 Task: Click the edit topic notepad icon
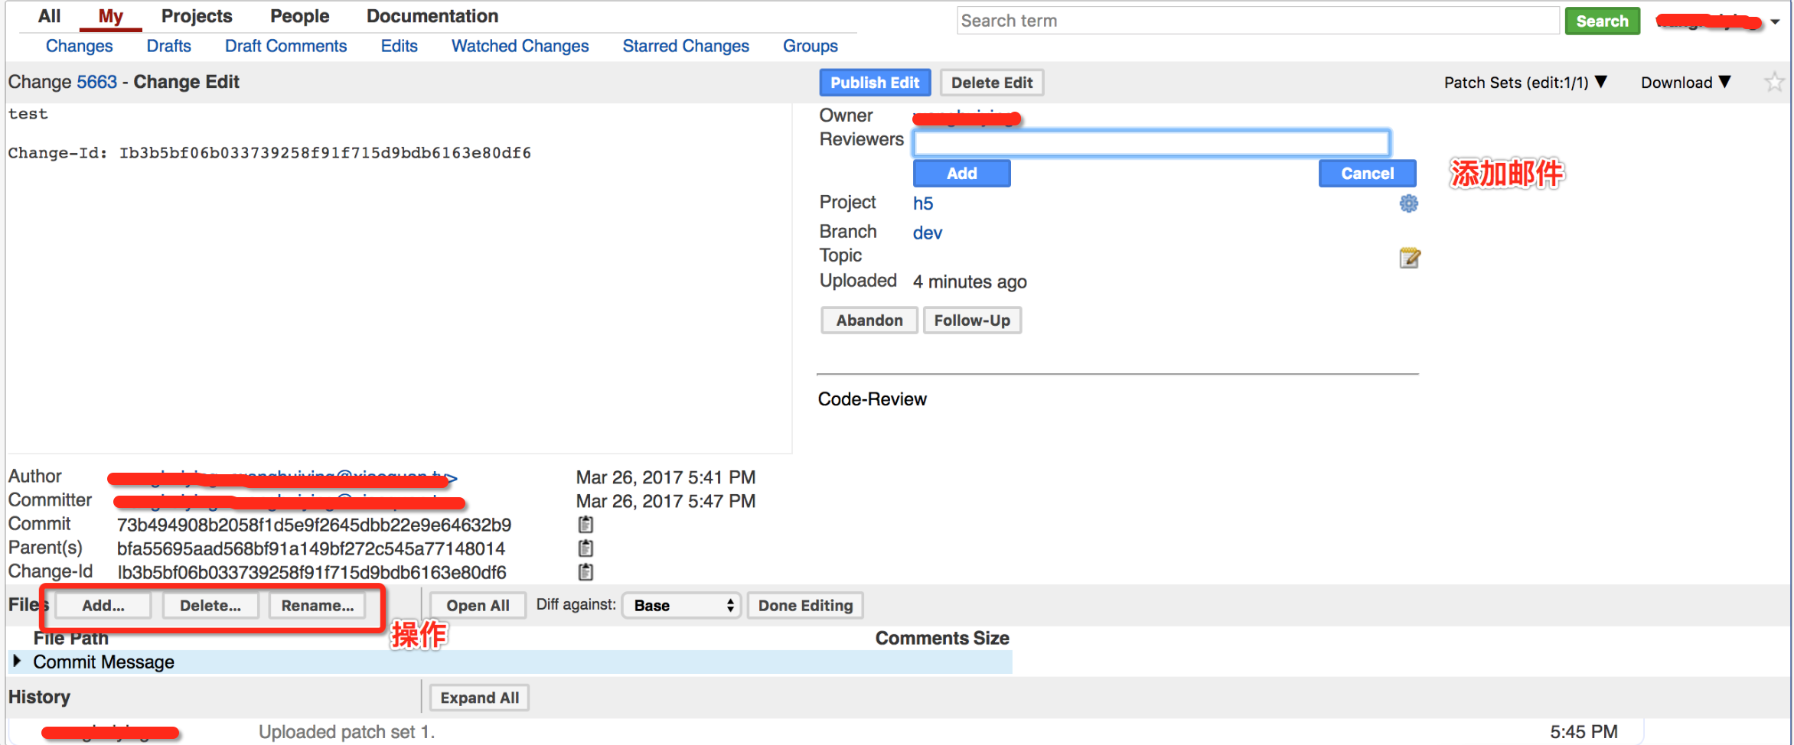tap(1408, 258)
